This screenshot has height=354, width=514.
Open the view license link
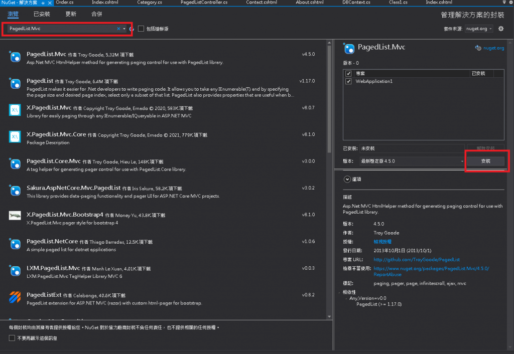382,242
